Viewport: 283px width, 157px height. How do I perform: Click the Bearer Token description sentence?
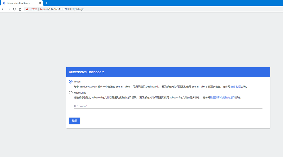(160, 87)
